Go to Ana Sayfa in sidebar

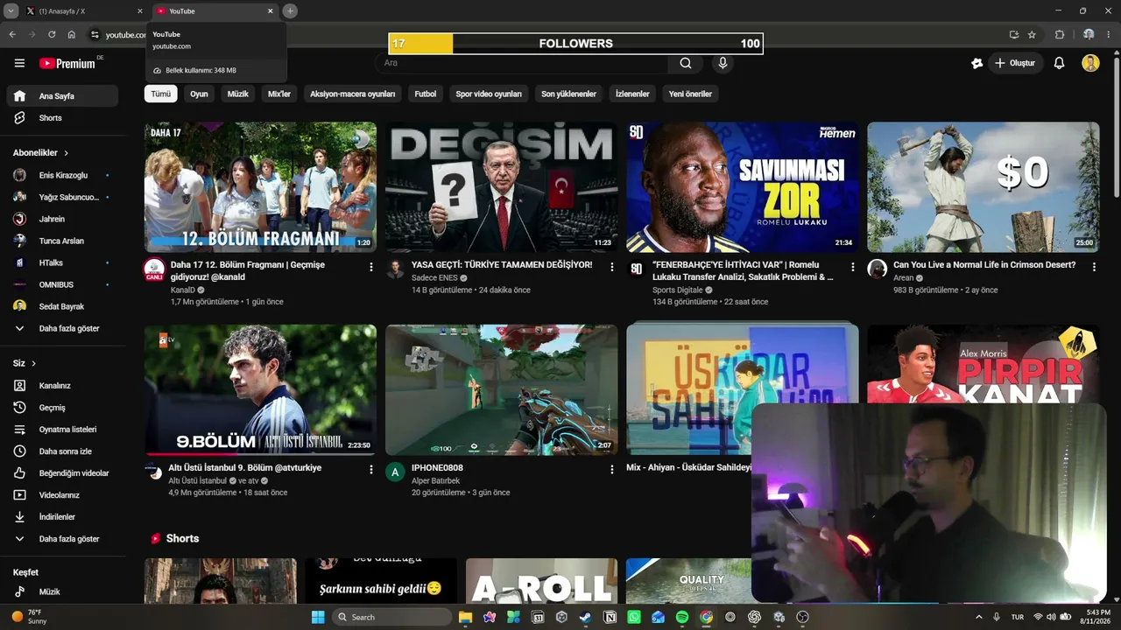[61, 96]
